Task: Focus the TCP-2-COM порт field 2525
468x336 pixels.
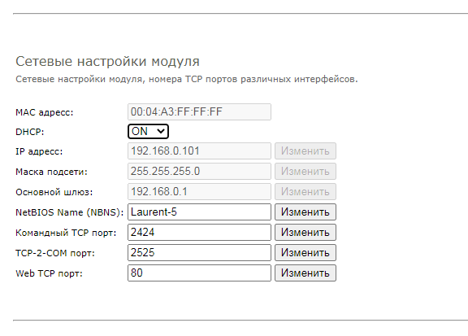Action: [x=199, y=252]
